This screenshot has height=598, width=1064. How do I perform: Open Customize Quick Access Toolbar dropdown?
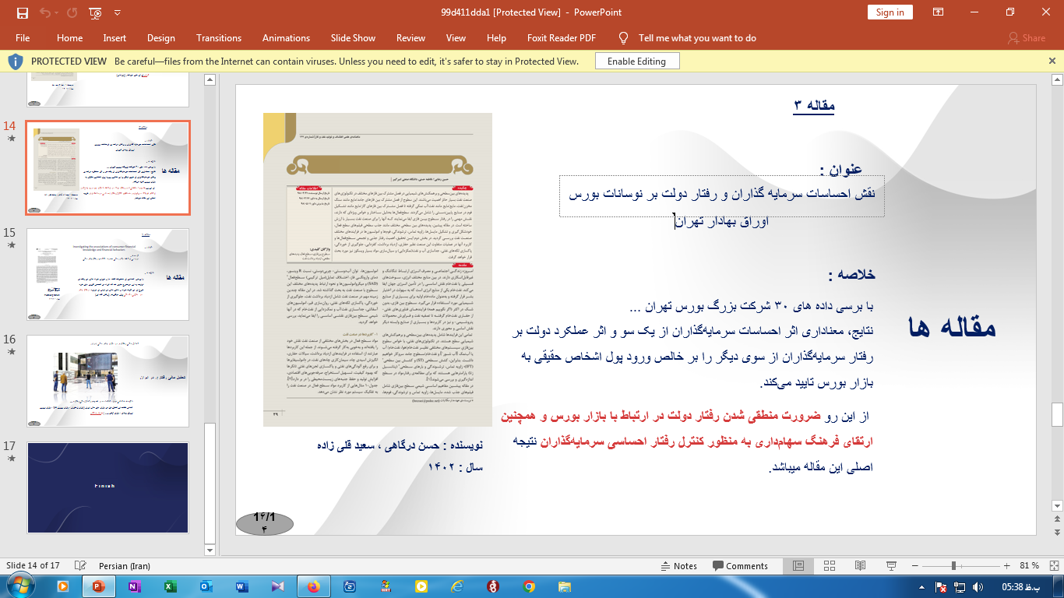point(117,13)
